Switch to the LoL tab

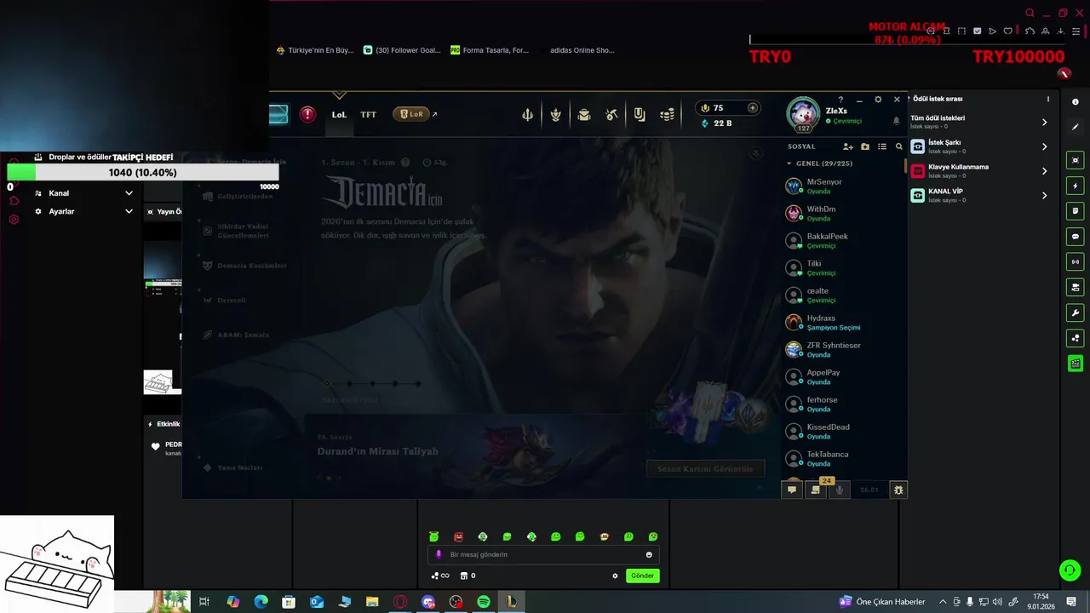tap(339, 114)
